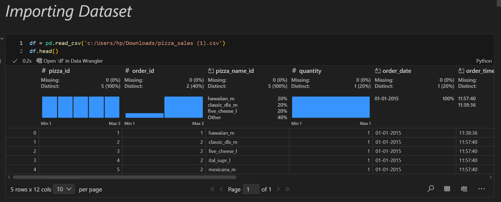Click the string type icon of order_time
Image resolution: width=501 pixels, height=202 pixels.
[x=461, y=71]
